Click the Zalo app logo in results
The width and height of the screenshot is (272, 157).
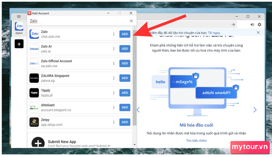(34, 34)
